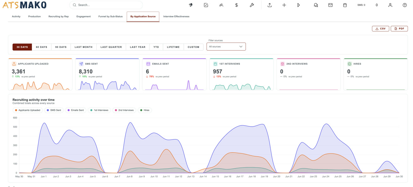Click the play triangle icon
The height and width of the screenshot is (187, 413).
298,5
